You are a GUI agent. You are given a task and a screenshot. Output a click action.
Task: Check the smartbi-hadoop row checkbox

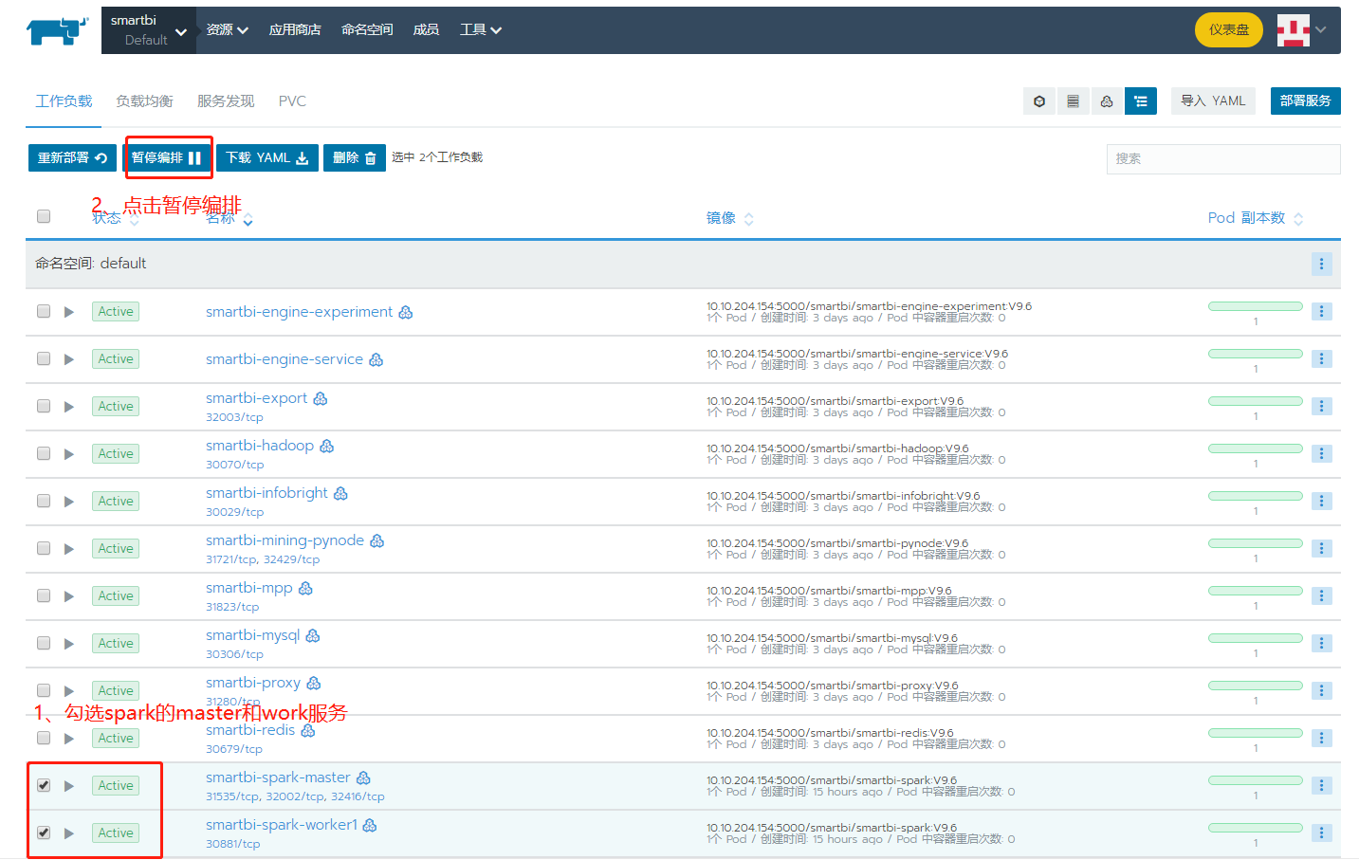[44, 453]
